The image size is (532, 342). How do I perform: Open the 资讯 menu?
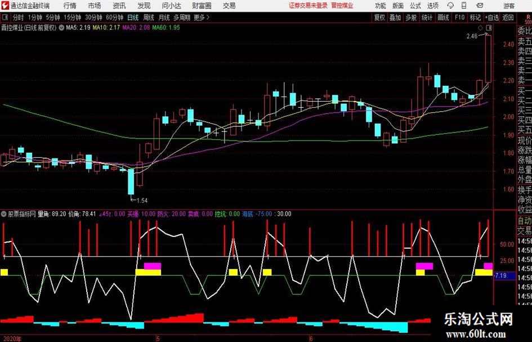[x=119, y=6]
